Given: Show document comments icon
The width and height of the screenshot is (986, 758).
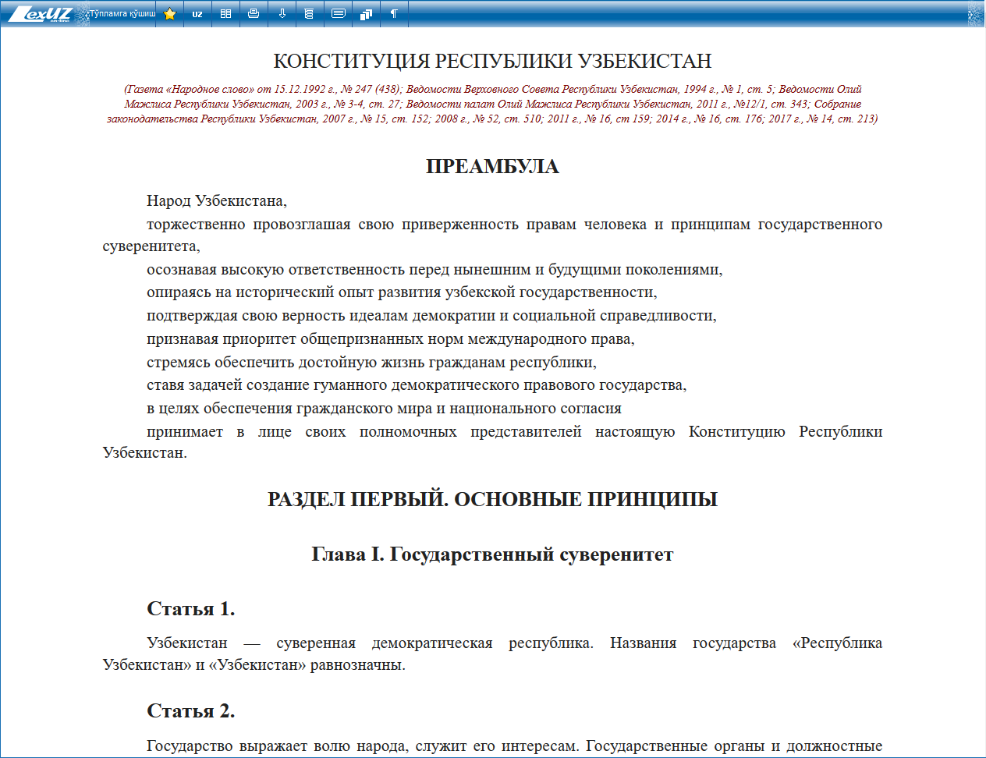Looking at the screenshot, I should tap(338, 14).
